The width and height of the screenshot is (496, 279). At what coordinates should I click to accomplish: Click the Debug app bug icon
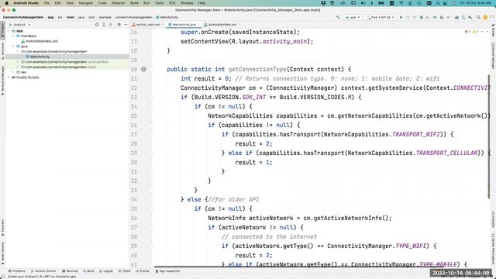[x=422, y=17]
